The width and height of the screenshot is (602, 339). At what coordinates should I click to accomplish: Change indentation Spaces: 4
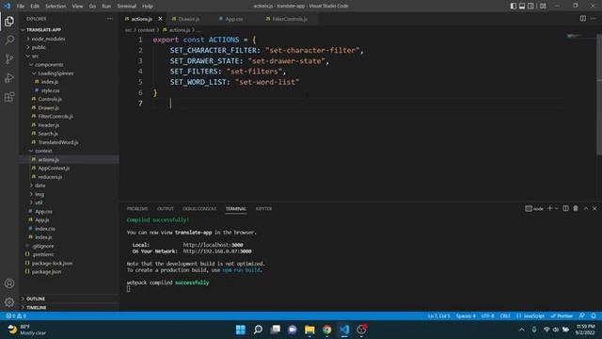point(466,316)
